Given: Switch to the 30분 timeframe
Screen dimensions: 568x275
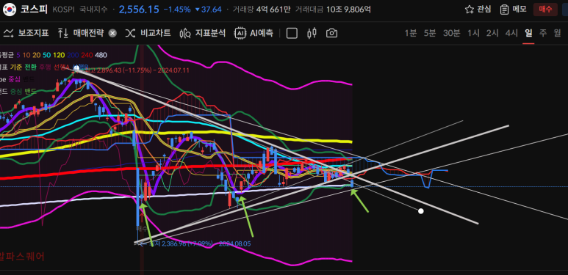Looking at the screenshot, I should [452, 33].
